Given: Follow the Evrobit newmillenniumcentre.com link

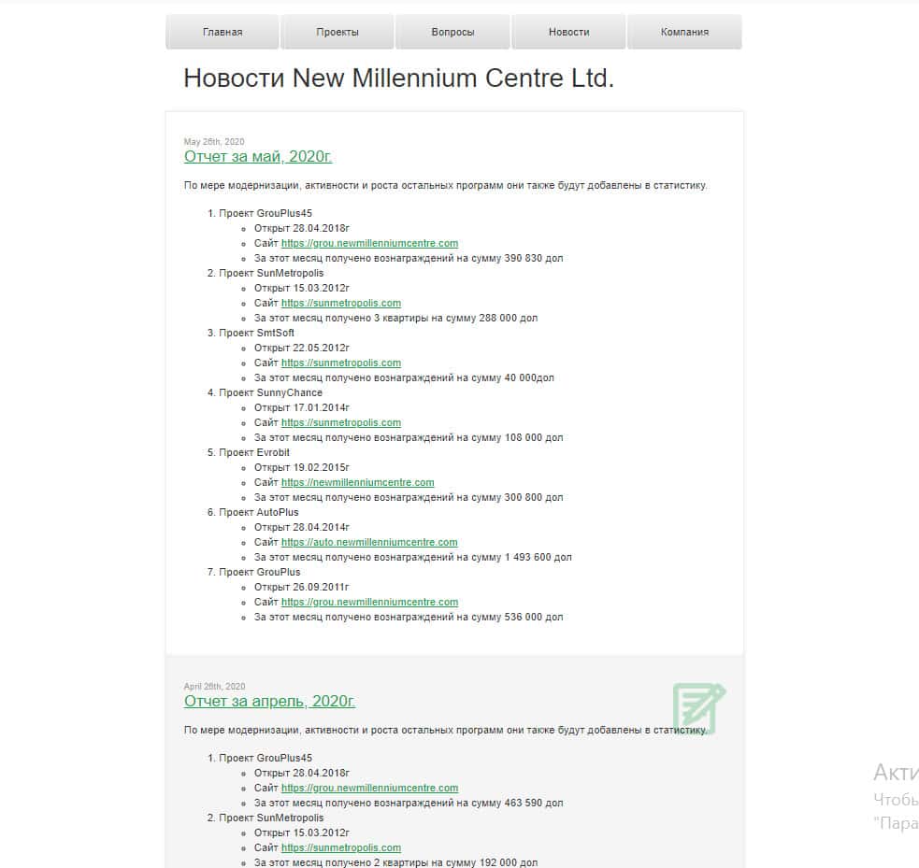Looking at the screenshot, I should click(x=357, y=482).
